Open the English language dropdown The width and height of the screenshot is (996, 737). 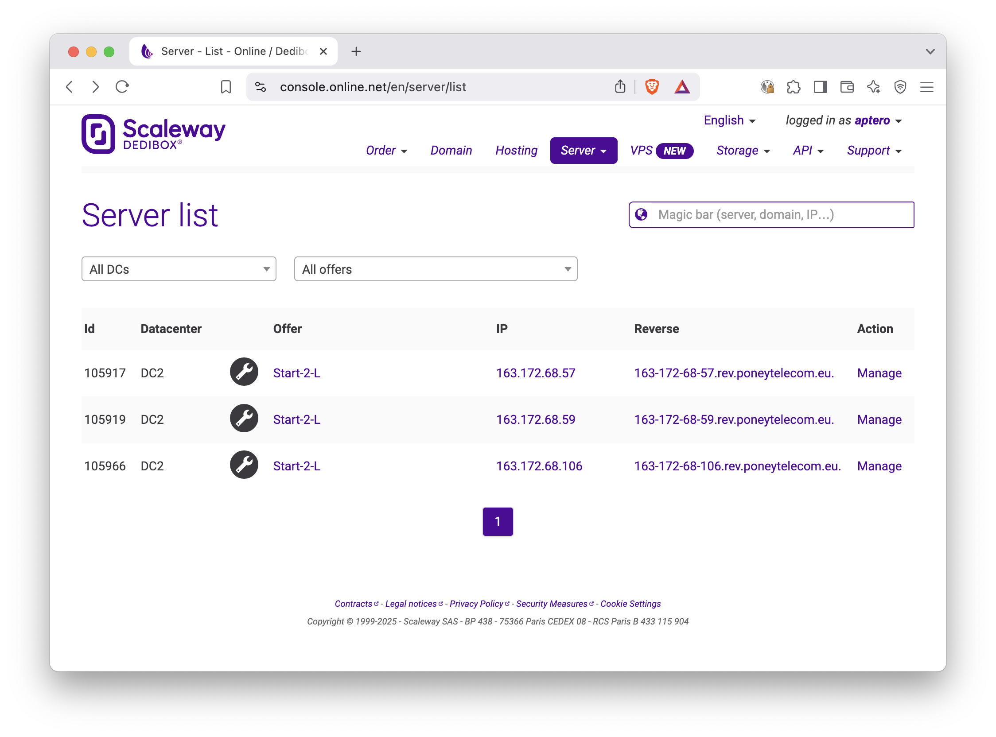tap(729, 120)
